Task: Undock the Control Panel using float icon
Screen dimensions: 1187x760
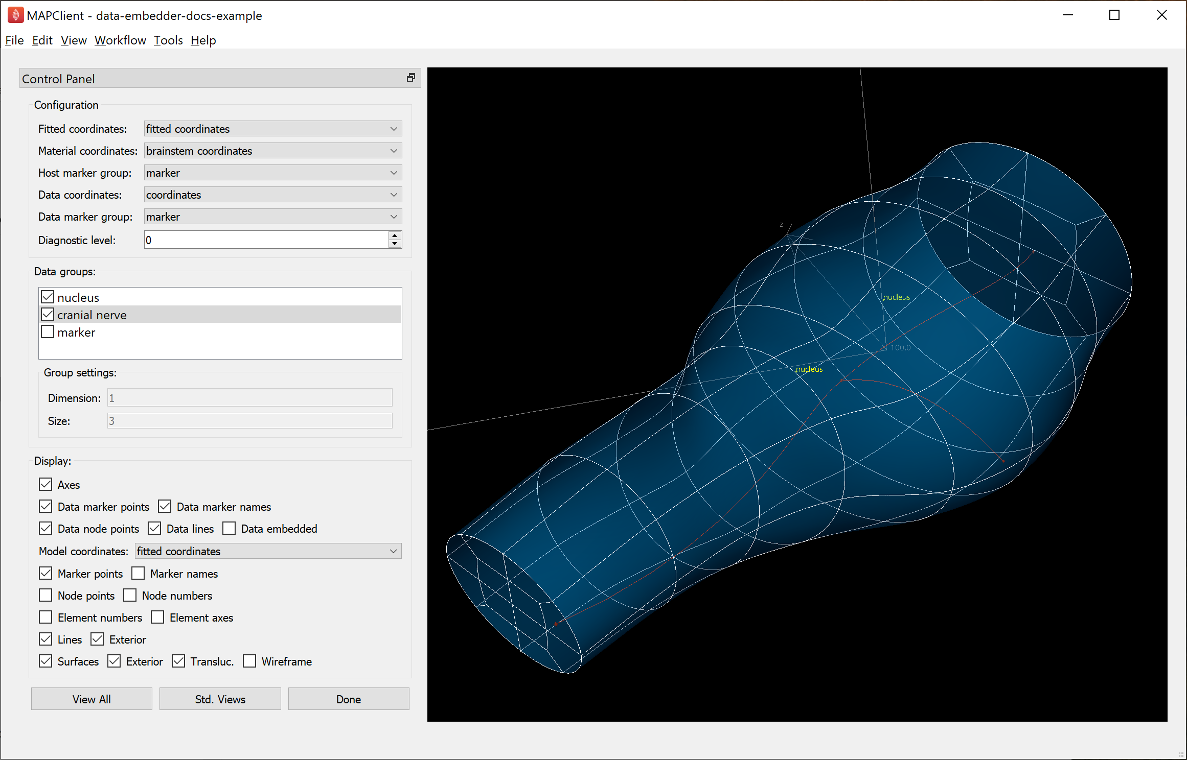Action: [x=410, y=78]
